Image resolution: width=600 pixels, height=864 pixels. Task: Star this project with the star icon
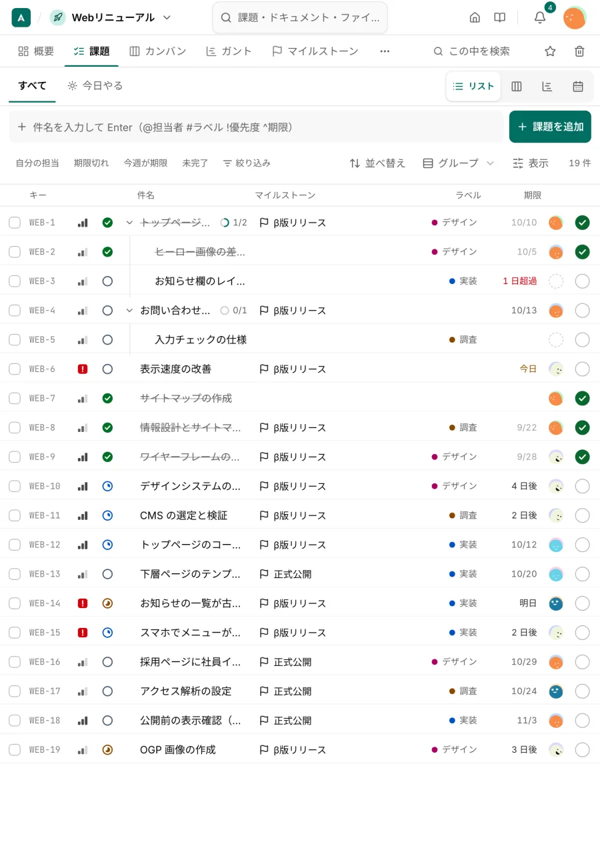[550, 51]
